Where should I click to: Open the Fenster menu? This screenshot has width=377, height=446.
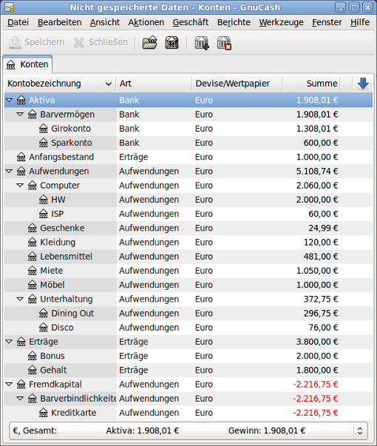(327, 22)
